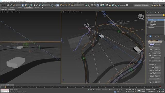Click the Align tool icon
This screenshot has width=165, height=93.
click(89, 5)
